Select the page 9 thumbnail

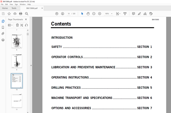click(17, 61)
